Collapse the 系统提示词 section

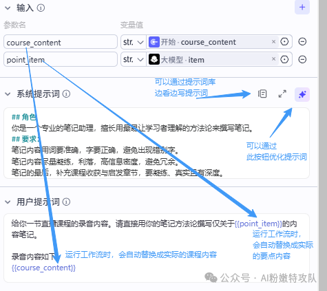8,94
